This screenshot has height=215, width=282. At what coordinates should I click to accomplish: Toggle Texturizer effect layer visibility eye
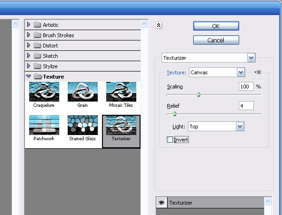[x=162, y=203]
